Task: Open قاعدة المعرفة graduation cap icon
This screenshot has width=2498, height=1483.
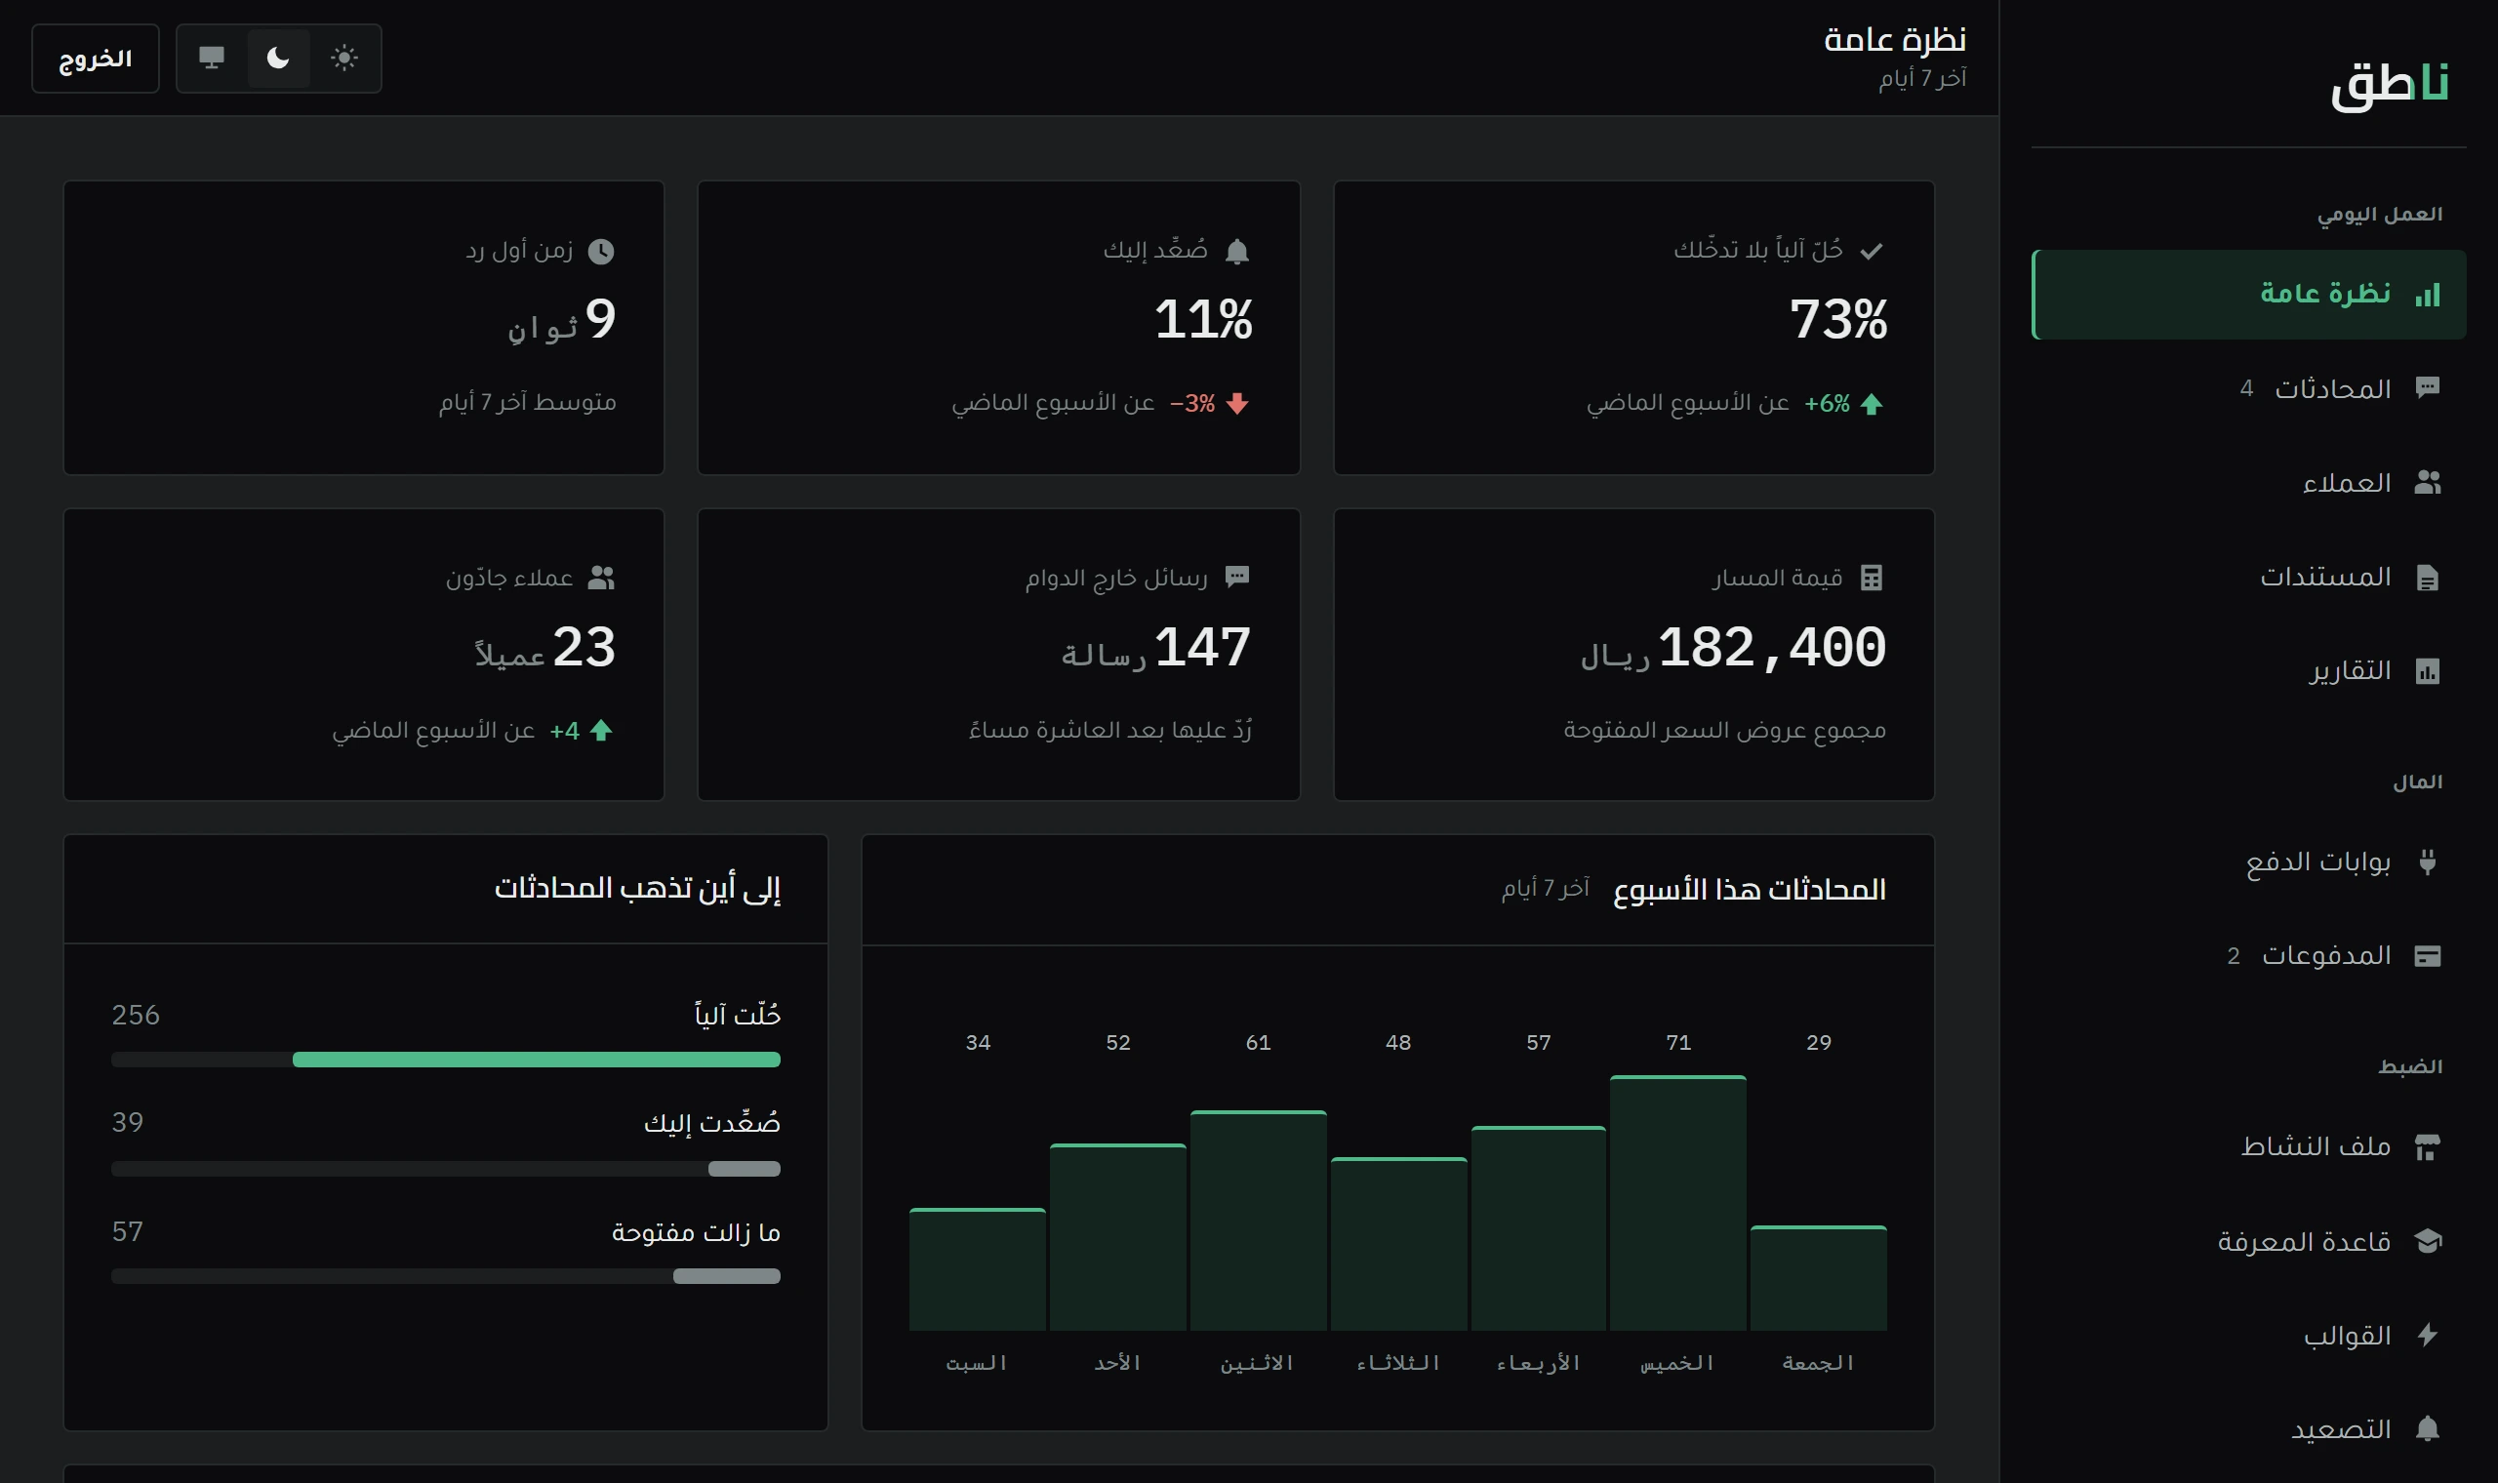Action: tap(2427, 1241)
